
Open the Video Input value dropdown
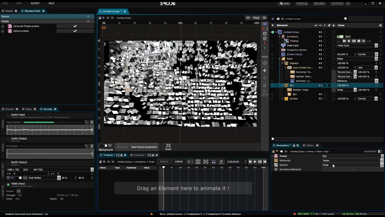(x=357, y=46)
